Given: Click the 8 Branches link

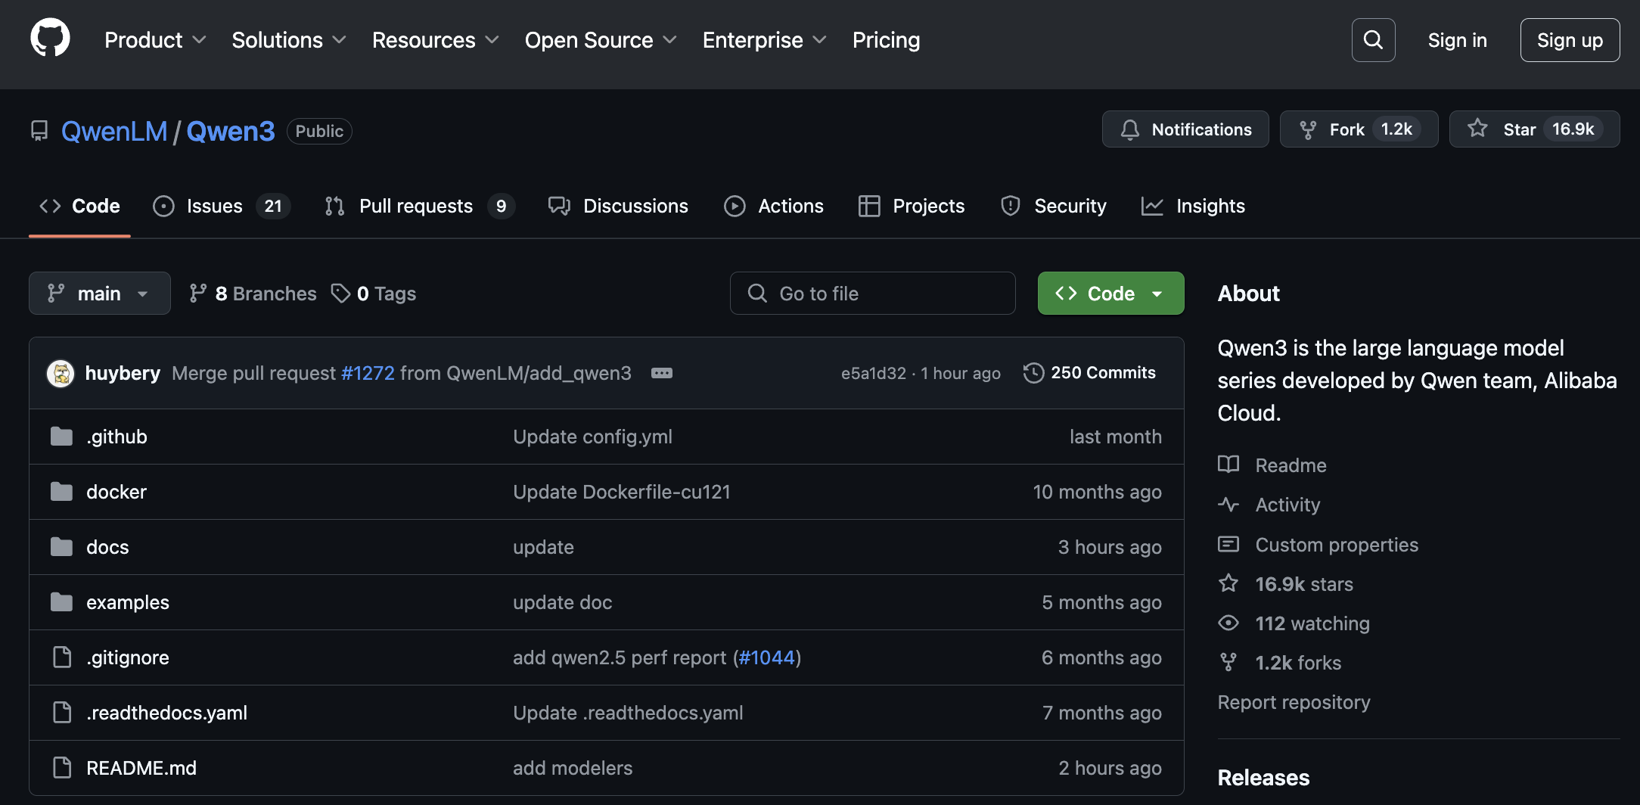Looking at the screenshot, I should pyautogui.click(x=253, y=294).
